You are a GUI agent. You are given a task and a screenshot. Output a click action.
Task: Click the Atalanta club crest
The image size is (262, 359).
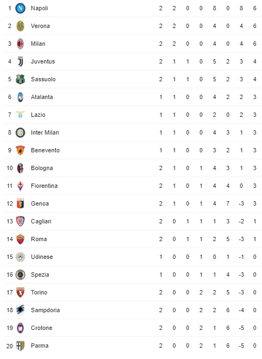point(20,97)
